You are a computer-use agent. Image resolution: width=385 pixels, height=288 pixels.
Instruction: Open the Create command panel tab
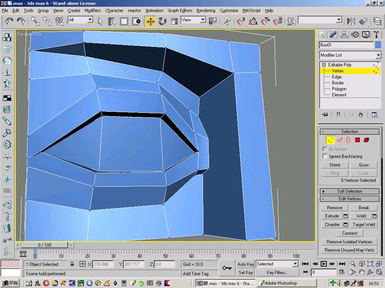coord(322,35)
